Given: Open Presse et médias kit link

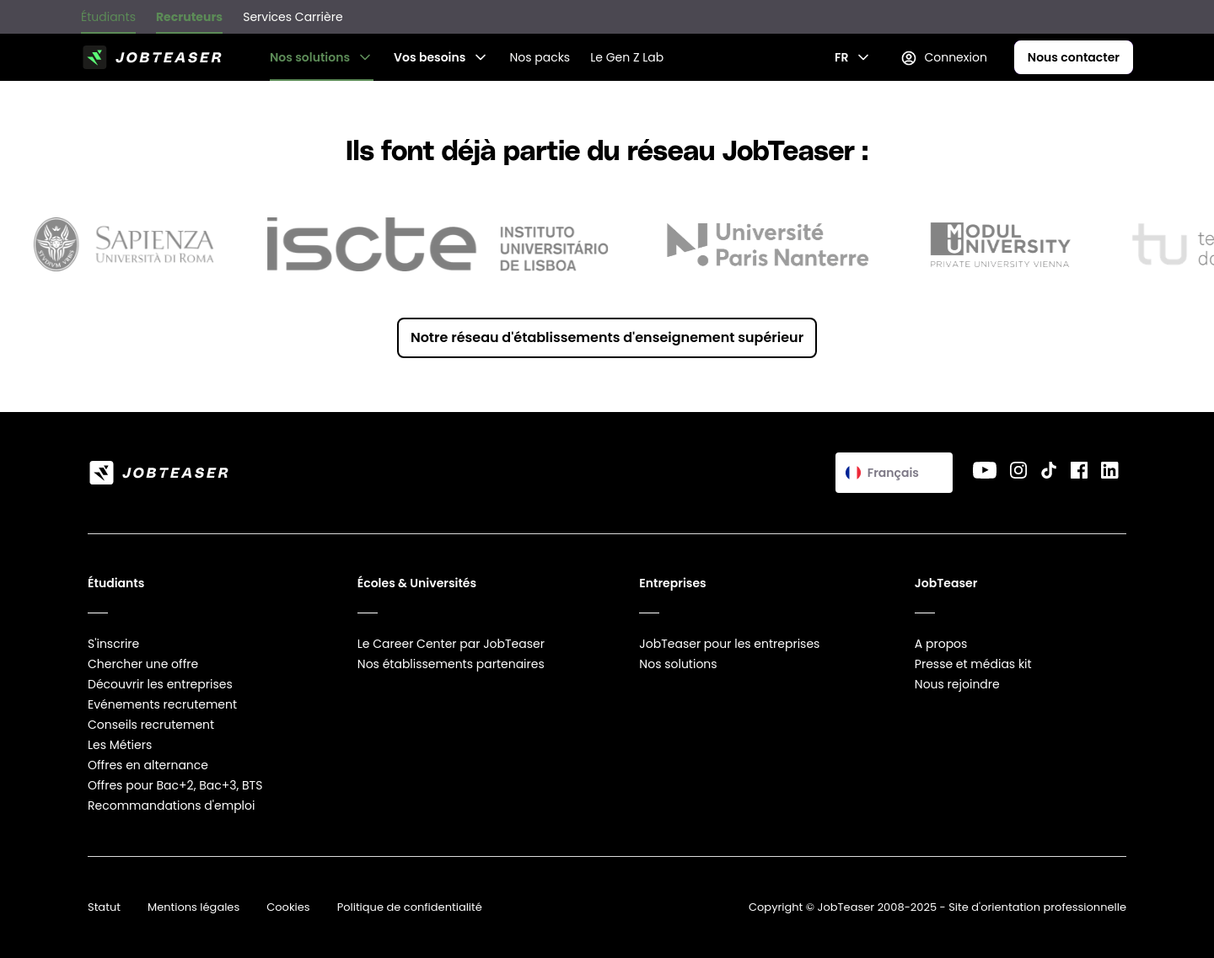Looking at the screenshot, I should point(973,664).
